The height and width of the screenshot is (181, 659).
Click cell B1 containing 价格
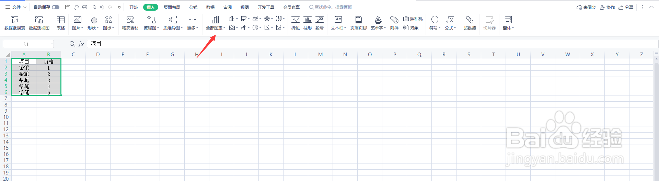pos(48,61)
